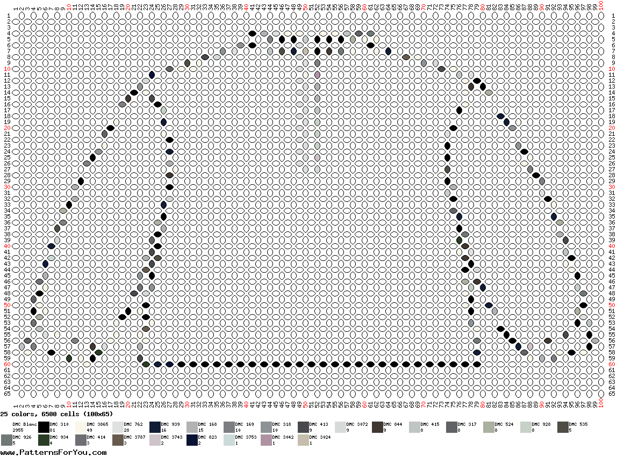Select the DMC 168 gray color swatch

pos(192,427)
